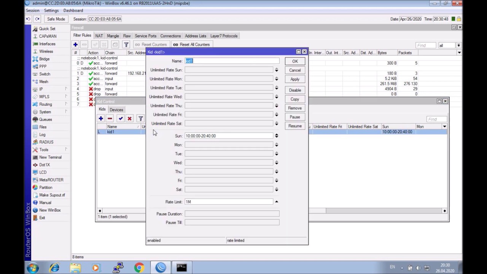Launch New WinBox from the sidebar
Image resolution: width=487 pixels, height=274 pixels.
pos(50,210)
